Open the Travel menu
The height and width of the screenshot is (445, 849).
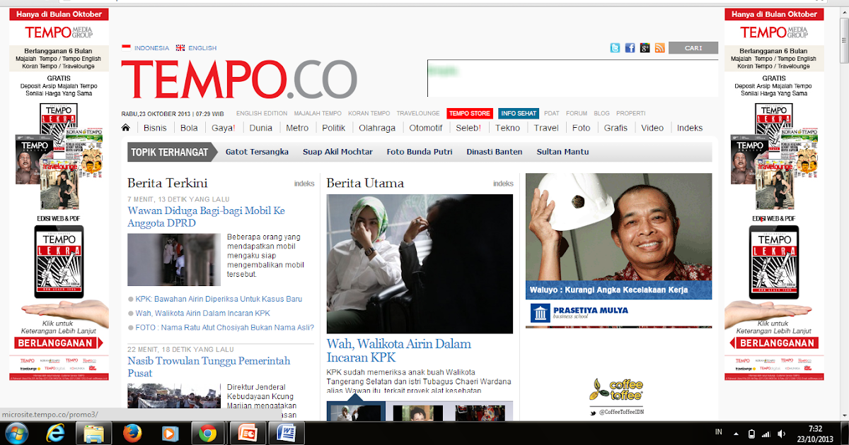tap(546, 128)
